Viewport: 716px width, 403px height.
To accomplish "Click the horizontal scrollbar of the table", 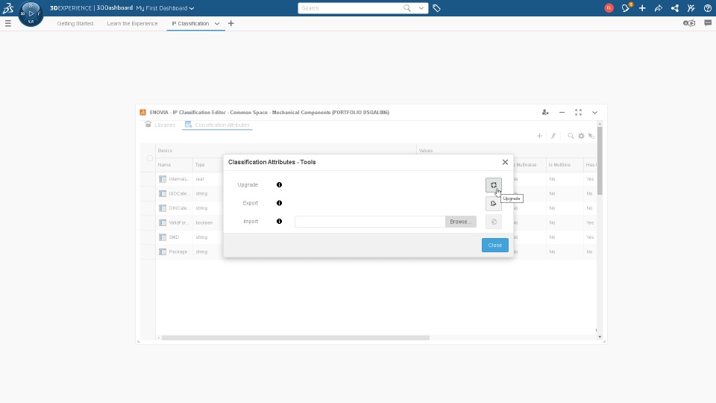I will click(295, 338).
